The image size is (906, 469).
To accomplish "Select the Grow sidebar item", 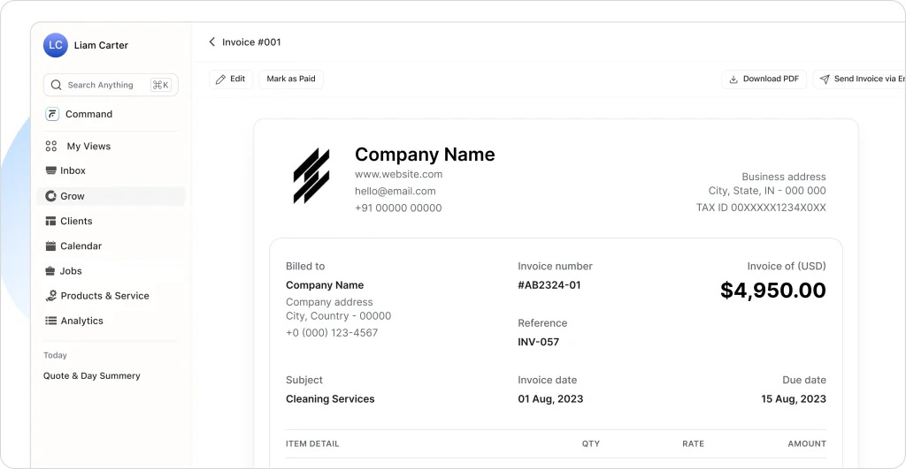I will (111, 196).
